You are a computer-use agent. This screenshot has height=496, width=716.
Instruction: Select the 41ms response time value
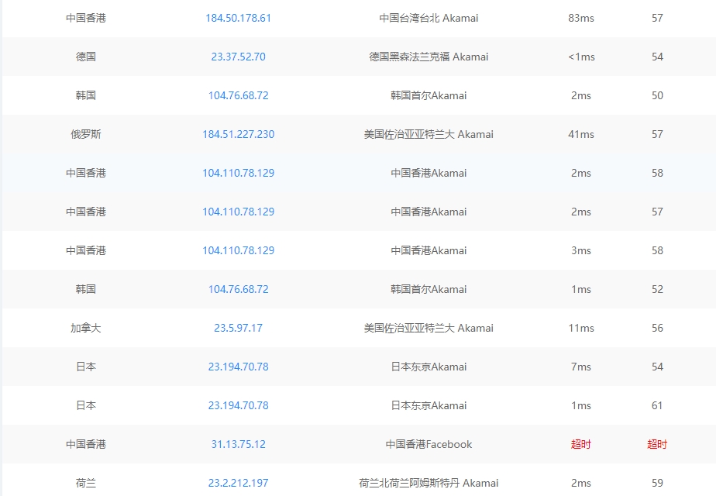point(580,134)
